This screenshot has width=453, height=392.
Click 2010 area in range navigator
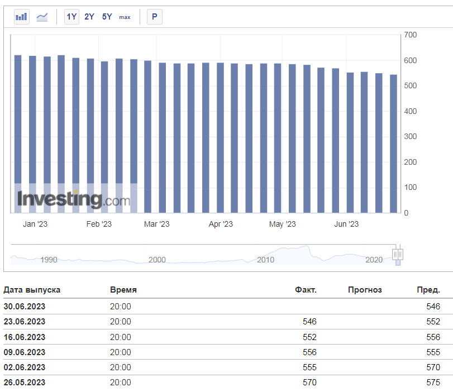point(265,260)
